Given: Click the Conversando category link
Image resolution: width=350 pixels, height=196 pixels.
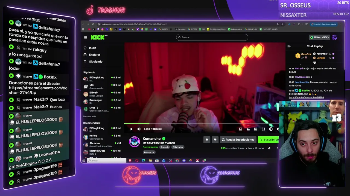Looking at the screenshot, I should (150, 147).
